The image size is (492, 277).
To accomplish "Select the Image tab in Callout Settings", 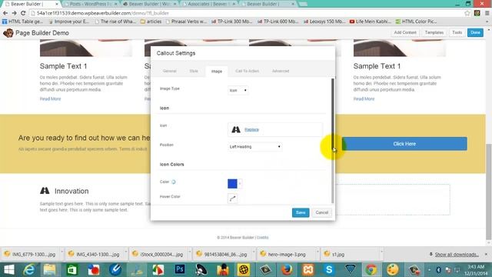I will [x=217, y=72].
